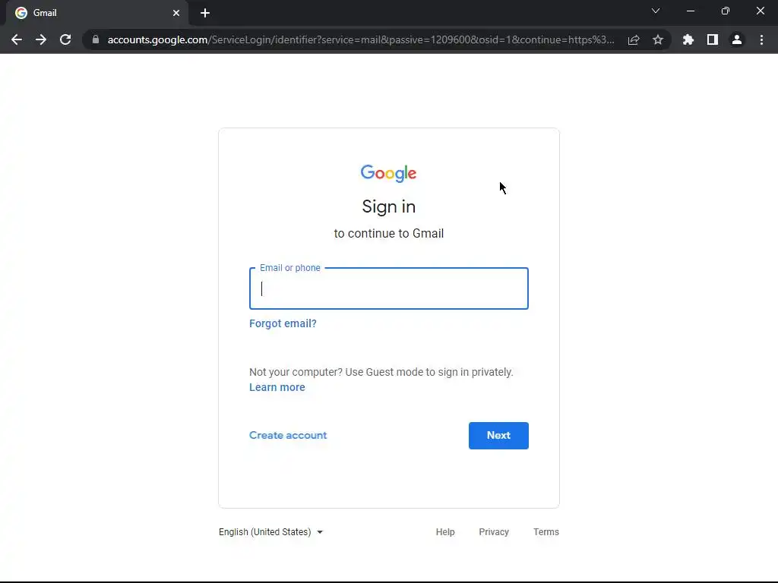Image resolution: width=778 pixels, height=583 pixels.
Task: Close the Gmail tab
Action: (x=176, y=13)
